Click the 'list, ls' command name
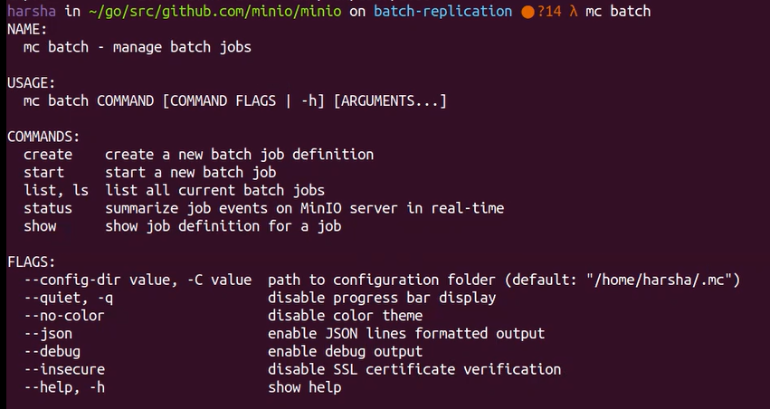770x409 pixels. point(56,191)
